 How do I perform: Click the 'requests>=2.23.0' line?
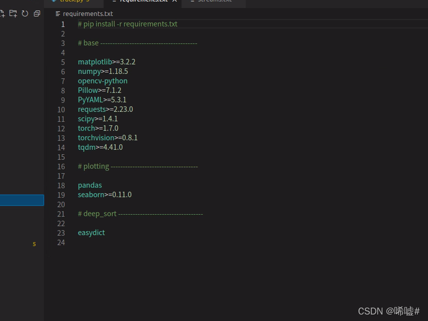pos(105,109)
